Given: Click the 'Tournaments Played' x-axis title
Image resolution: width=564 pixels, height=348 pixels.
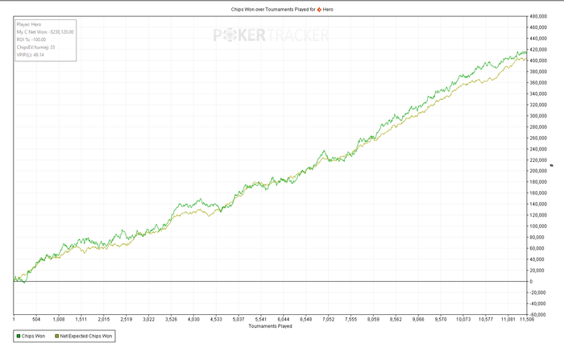Looking at the screenshot, I should pyautogui.click(x=270, y=326).
